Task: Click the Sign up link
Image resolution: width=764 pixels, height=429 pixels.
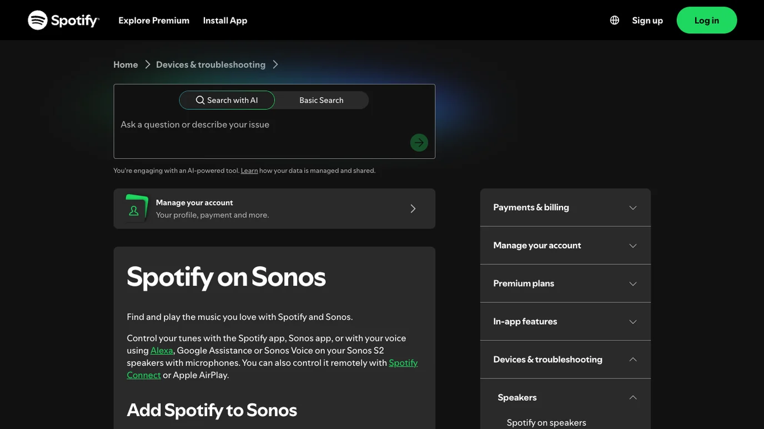Action: point(647,21)
